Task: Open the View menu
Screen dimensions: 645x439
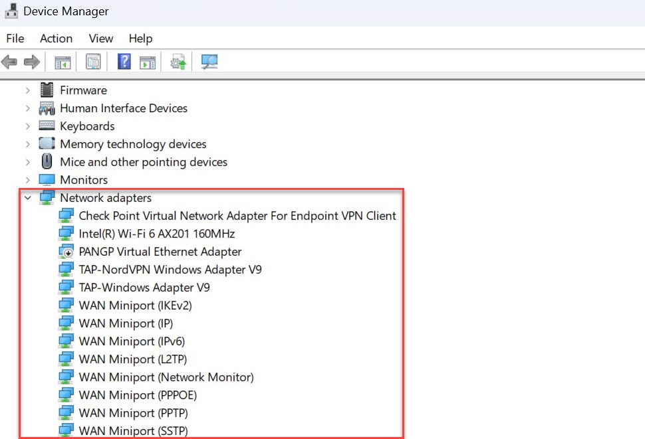Action: (x=101, y=39)
